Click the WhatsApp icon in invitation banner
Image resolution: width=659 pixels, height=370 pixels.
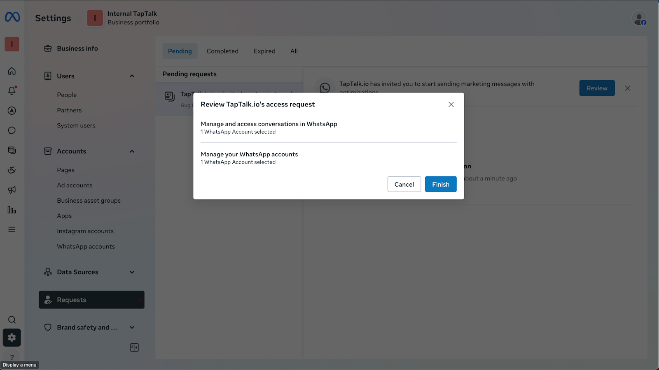[x=325, y=88]
